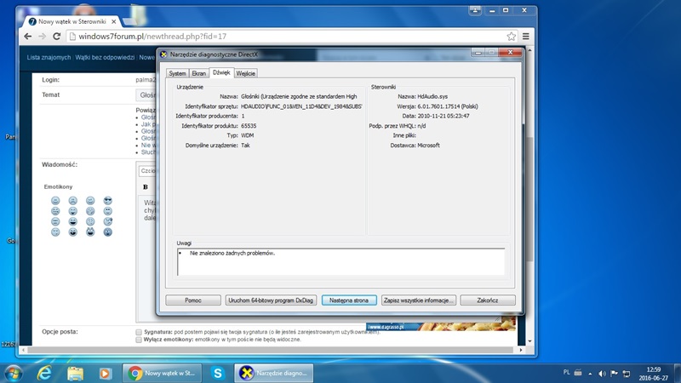Screen dimensions: 681x383
Task: Save all information with Zapisz wszystkie informacje
Action: (x=419, y=300)
